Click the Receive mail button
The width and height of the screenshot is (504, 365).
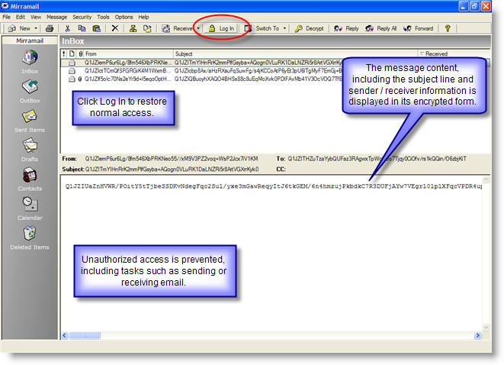coord(177,28)
